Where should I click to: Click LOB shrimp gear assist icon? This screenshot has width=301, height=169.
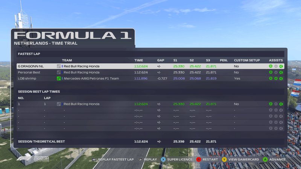276,78
